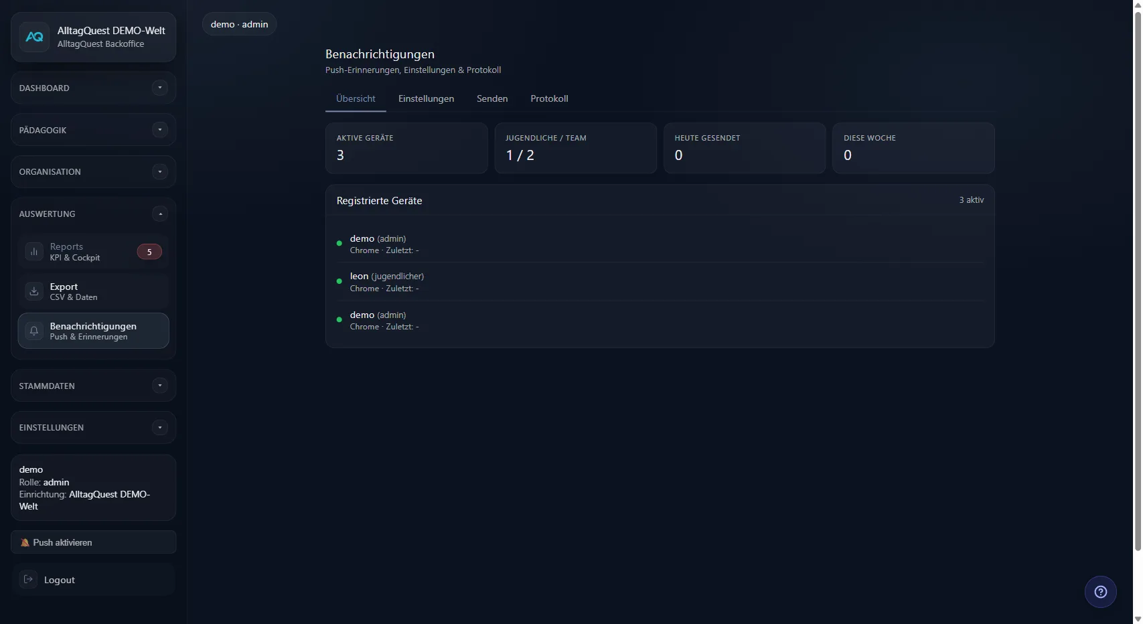The width and height of the screenshot is (1143, 624).
Task: Click the muted bell icon in Push aktivieren
Action: 25,542
